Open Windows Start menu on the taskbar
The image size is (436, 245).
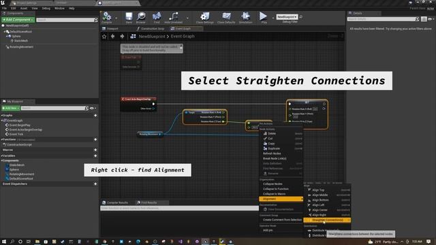[4, 242]
